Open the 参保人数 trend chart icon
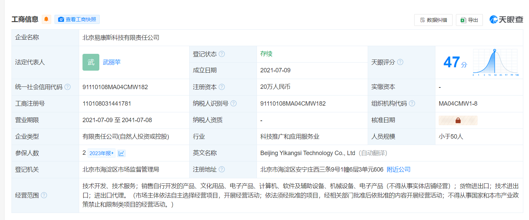529x220 pixels. tap(121, 153)
